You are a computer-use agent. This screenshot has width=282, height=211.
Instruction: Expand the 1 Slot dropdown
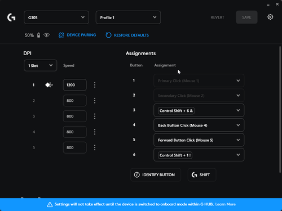pyautogui.click(x=40, y=66)
